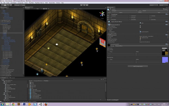169x106 pixels.
Task: Open the Layout dropdown in toolbar
Action: click(x=163, y=5)
